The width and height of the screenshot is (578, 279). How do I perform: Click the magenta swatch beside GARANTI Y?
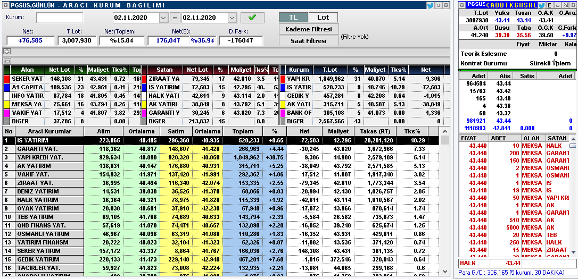point(144,113)
